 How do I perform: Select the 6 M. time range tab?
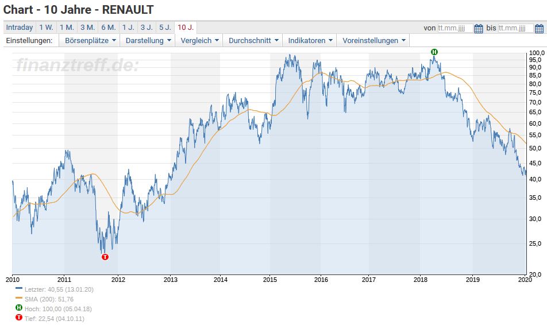point(109,27)
